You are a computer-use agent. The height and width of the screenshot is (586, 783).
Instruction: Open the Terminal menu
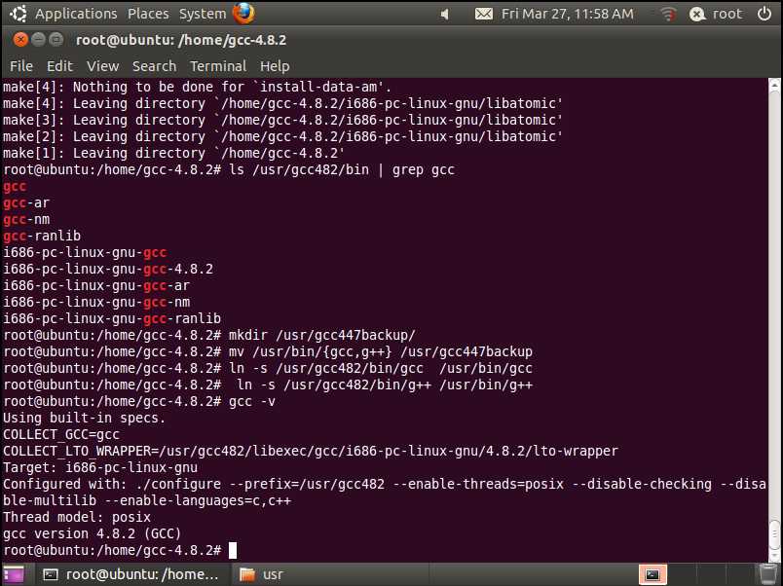tap(218, 66)
